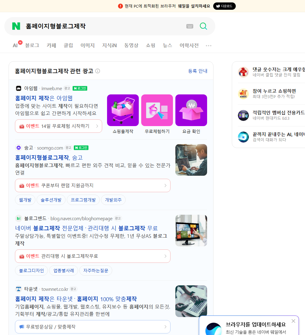Click the 업종별사례 tag chip

[63, 270]
